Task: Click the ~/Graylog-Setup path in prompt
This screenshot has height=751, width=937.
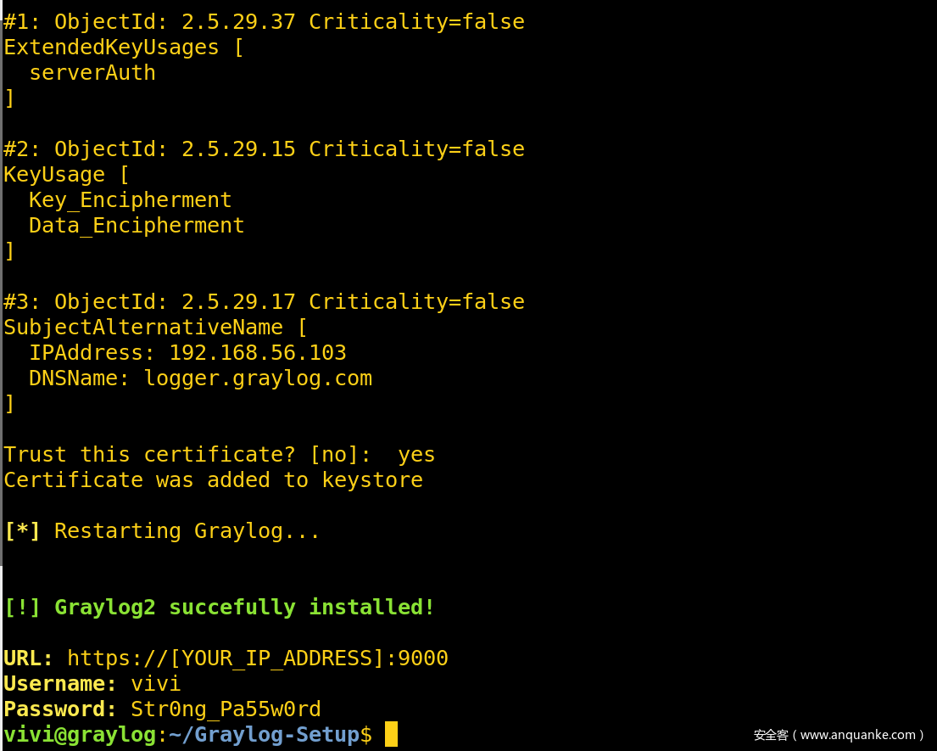Action: click(x=264, y=735)
